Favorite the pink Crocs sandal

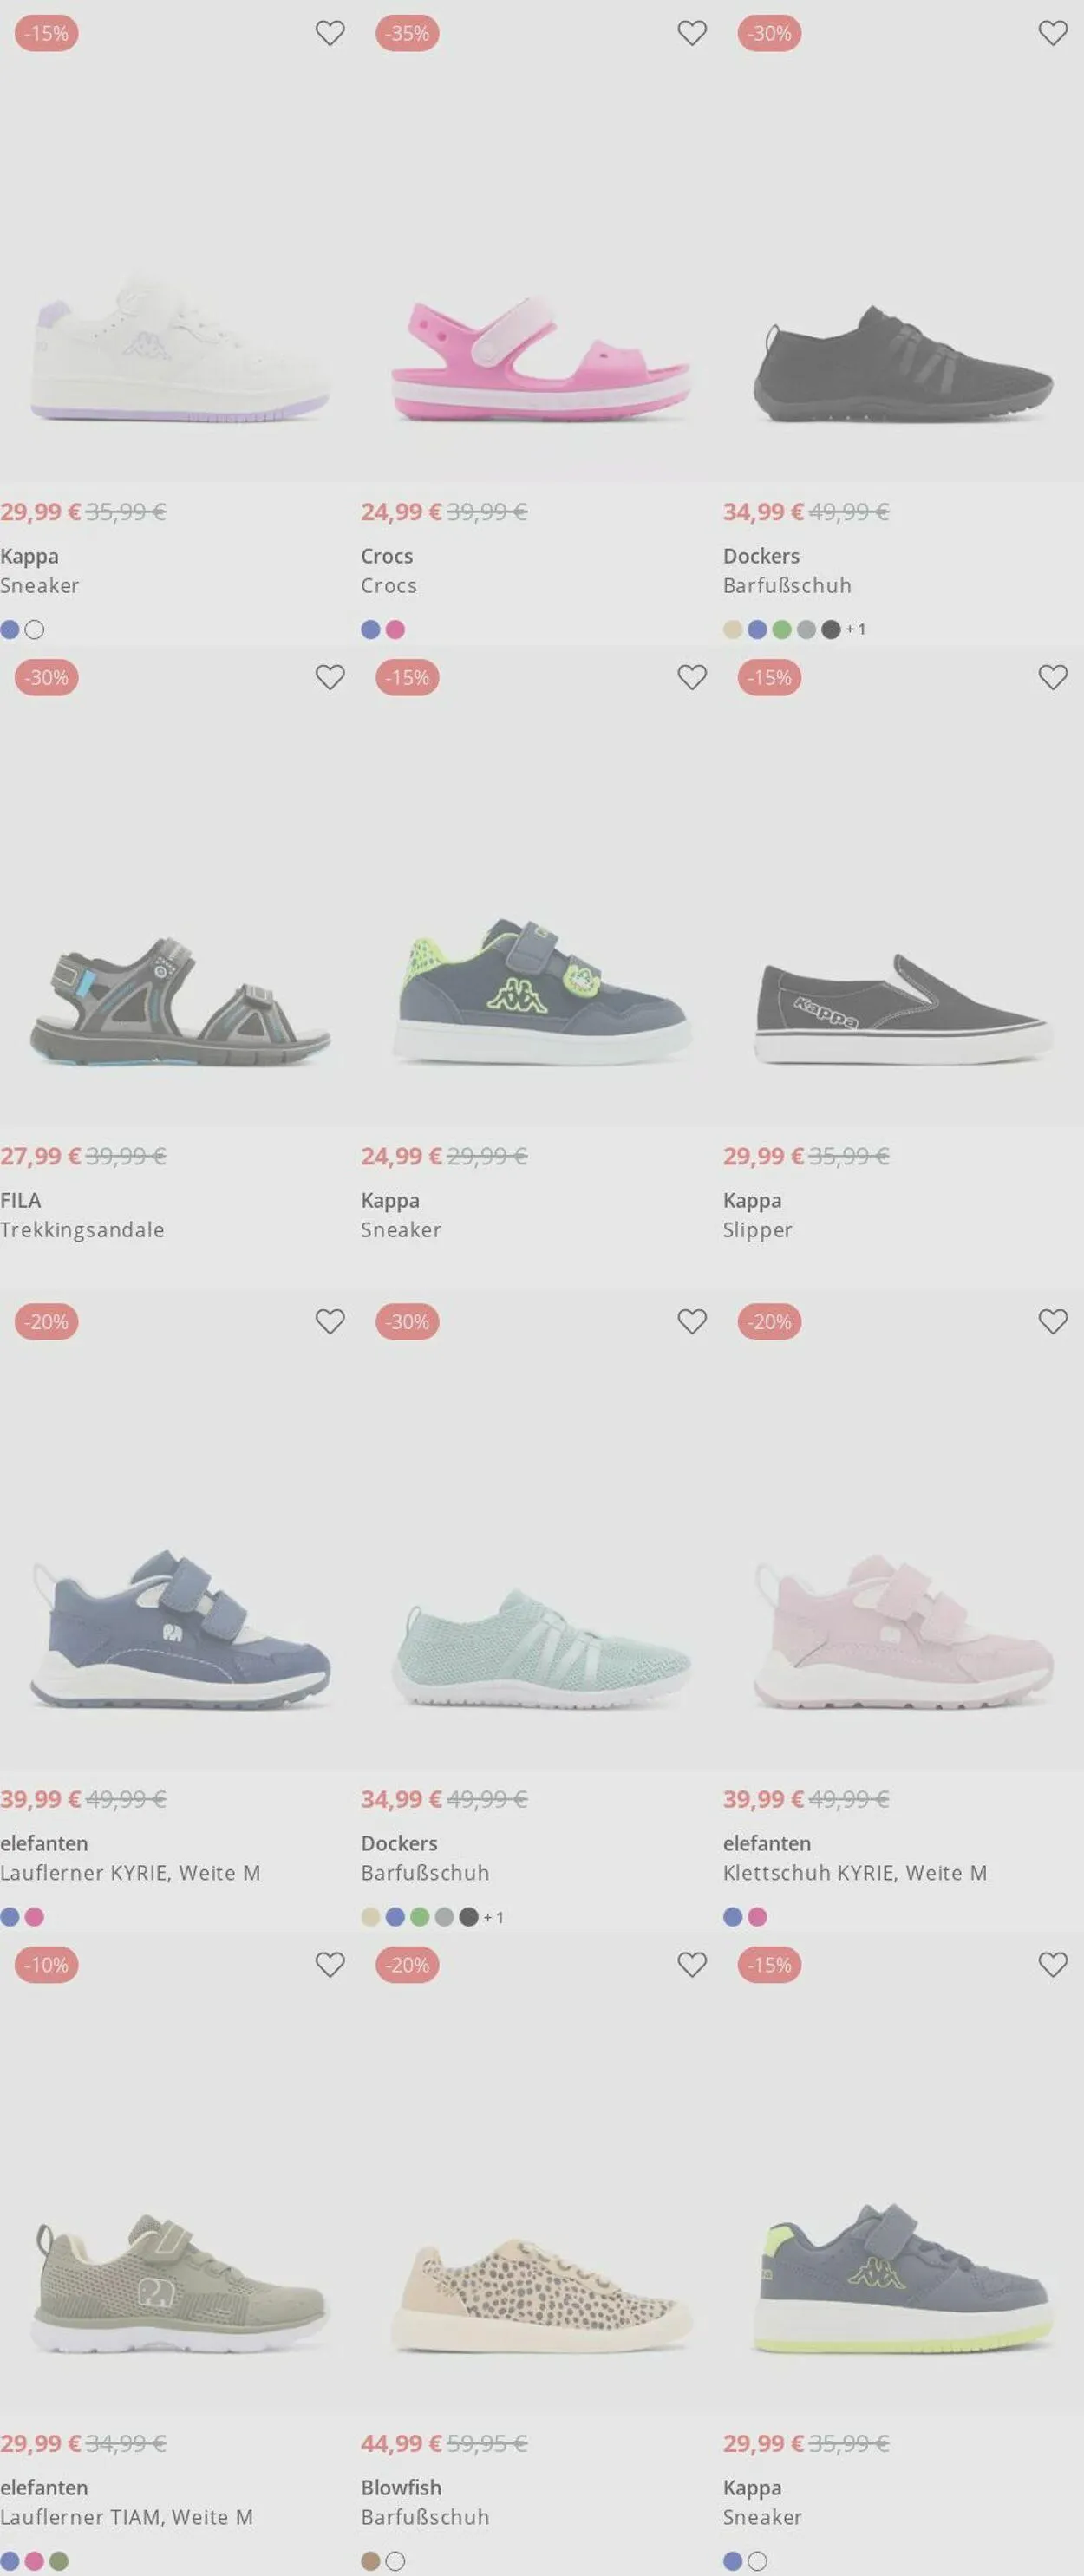click(x=692, y=33)
